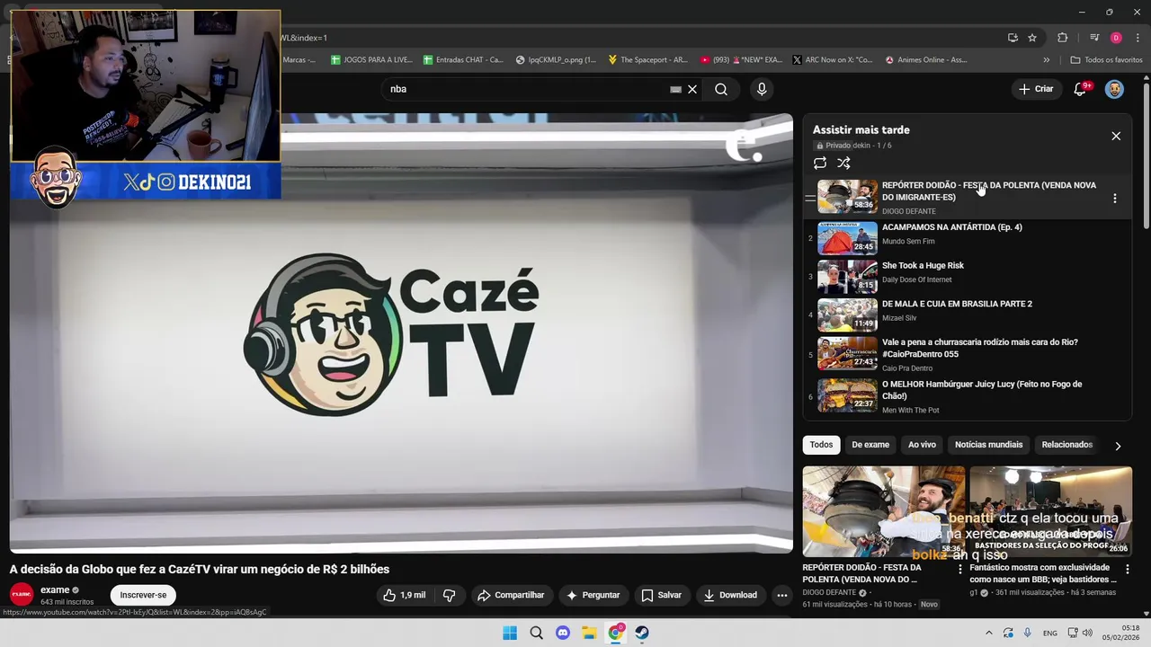The image size is (1151, 647).
Task: Select She Took a Huge Risk video thumbnail
Action: pyautogui.click(x=847, y=276)
